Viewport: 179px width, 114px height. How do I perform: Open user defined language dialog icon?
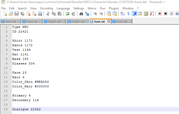140,14
